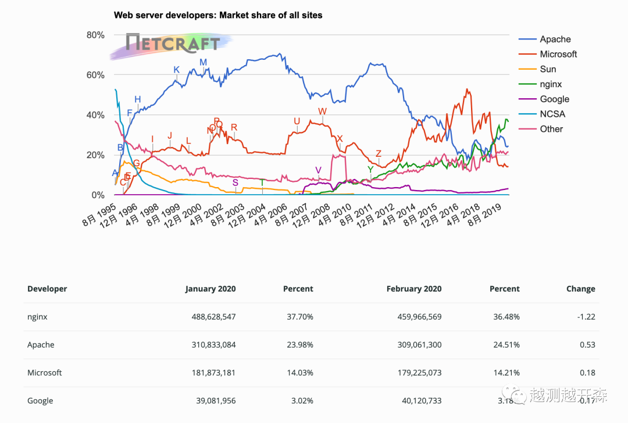Click the red event marker Z
The width and height of the screenshot is (628, 423).
(379, 154)
